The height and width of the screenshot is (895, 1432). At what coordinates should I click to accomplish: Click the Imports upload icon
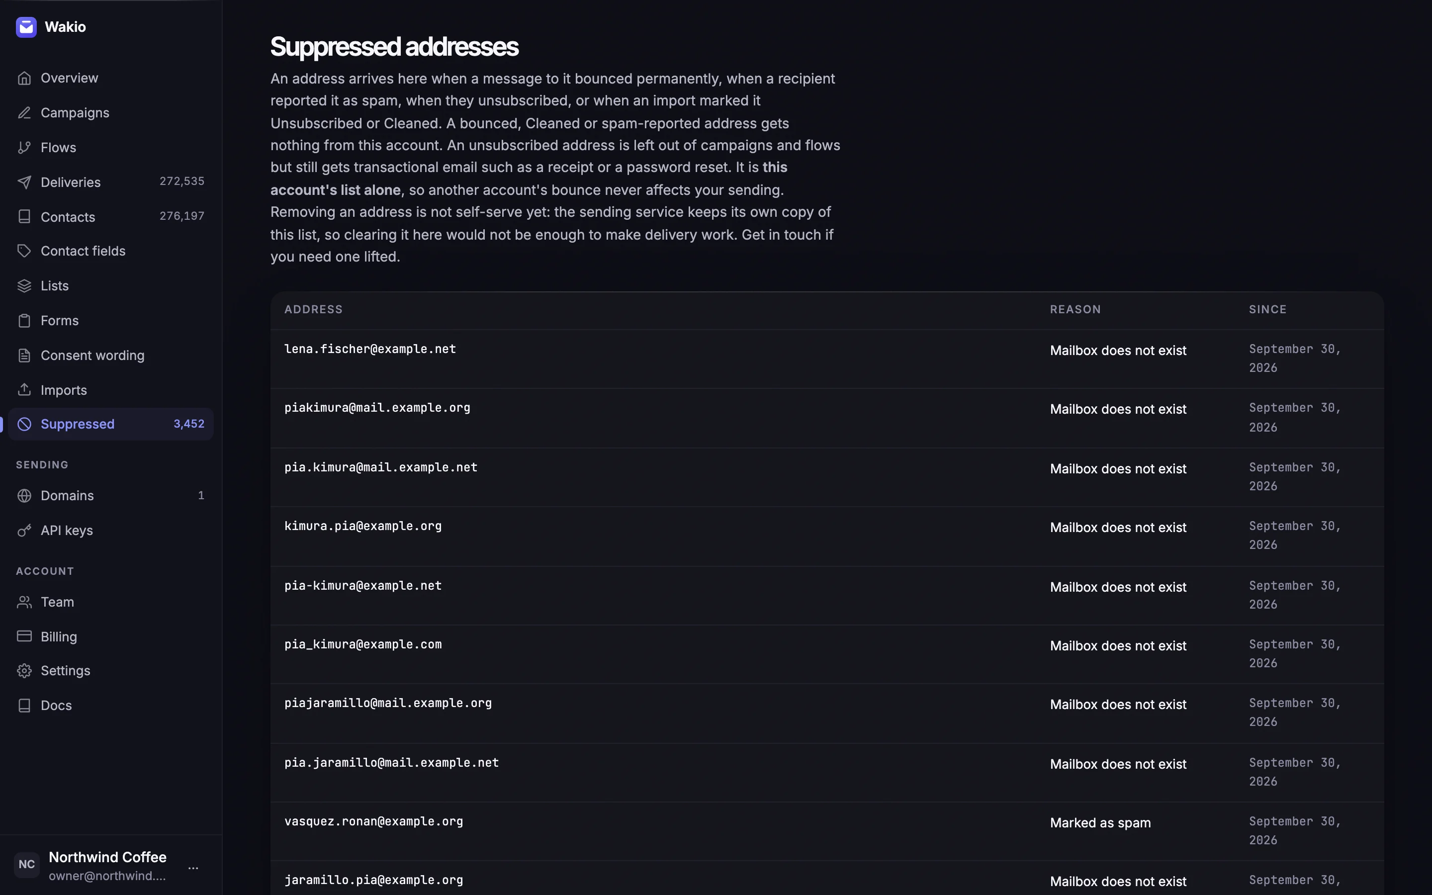tap(24, 389)
